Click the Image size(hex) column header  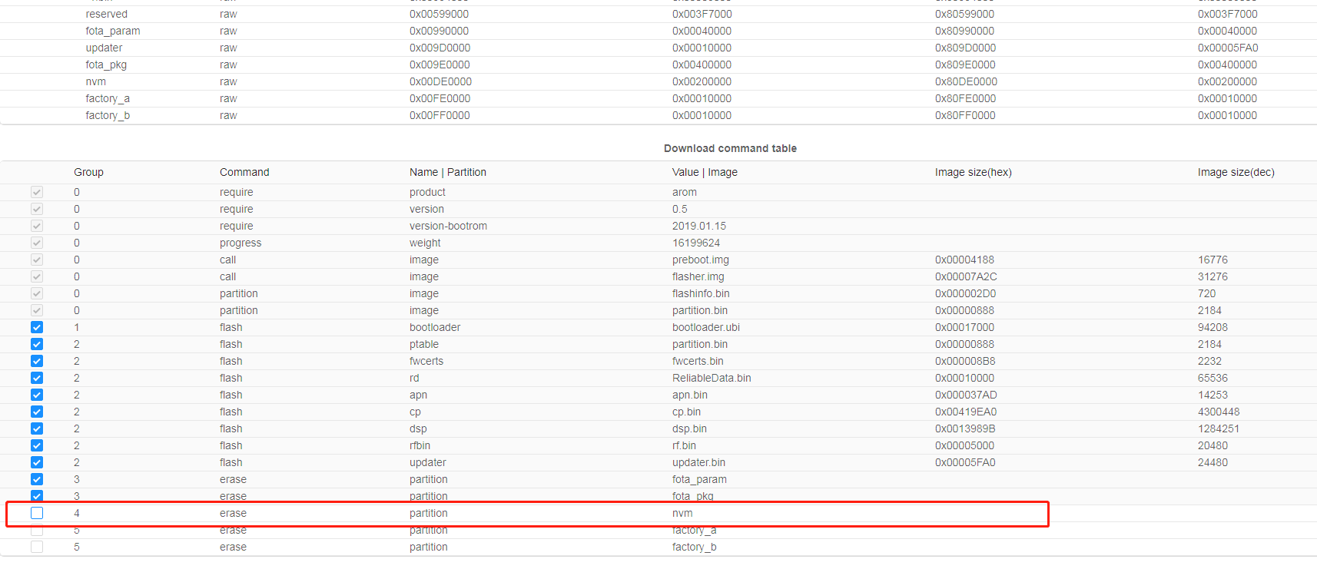[974, 172]
